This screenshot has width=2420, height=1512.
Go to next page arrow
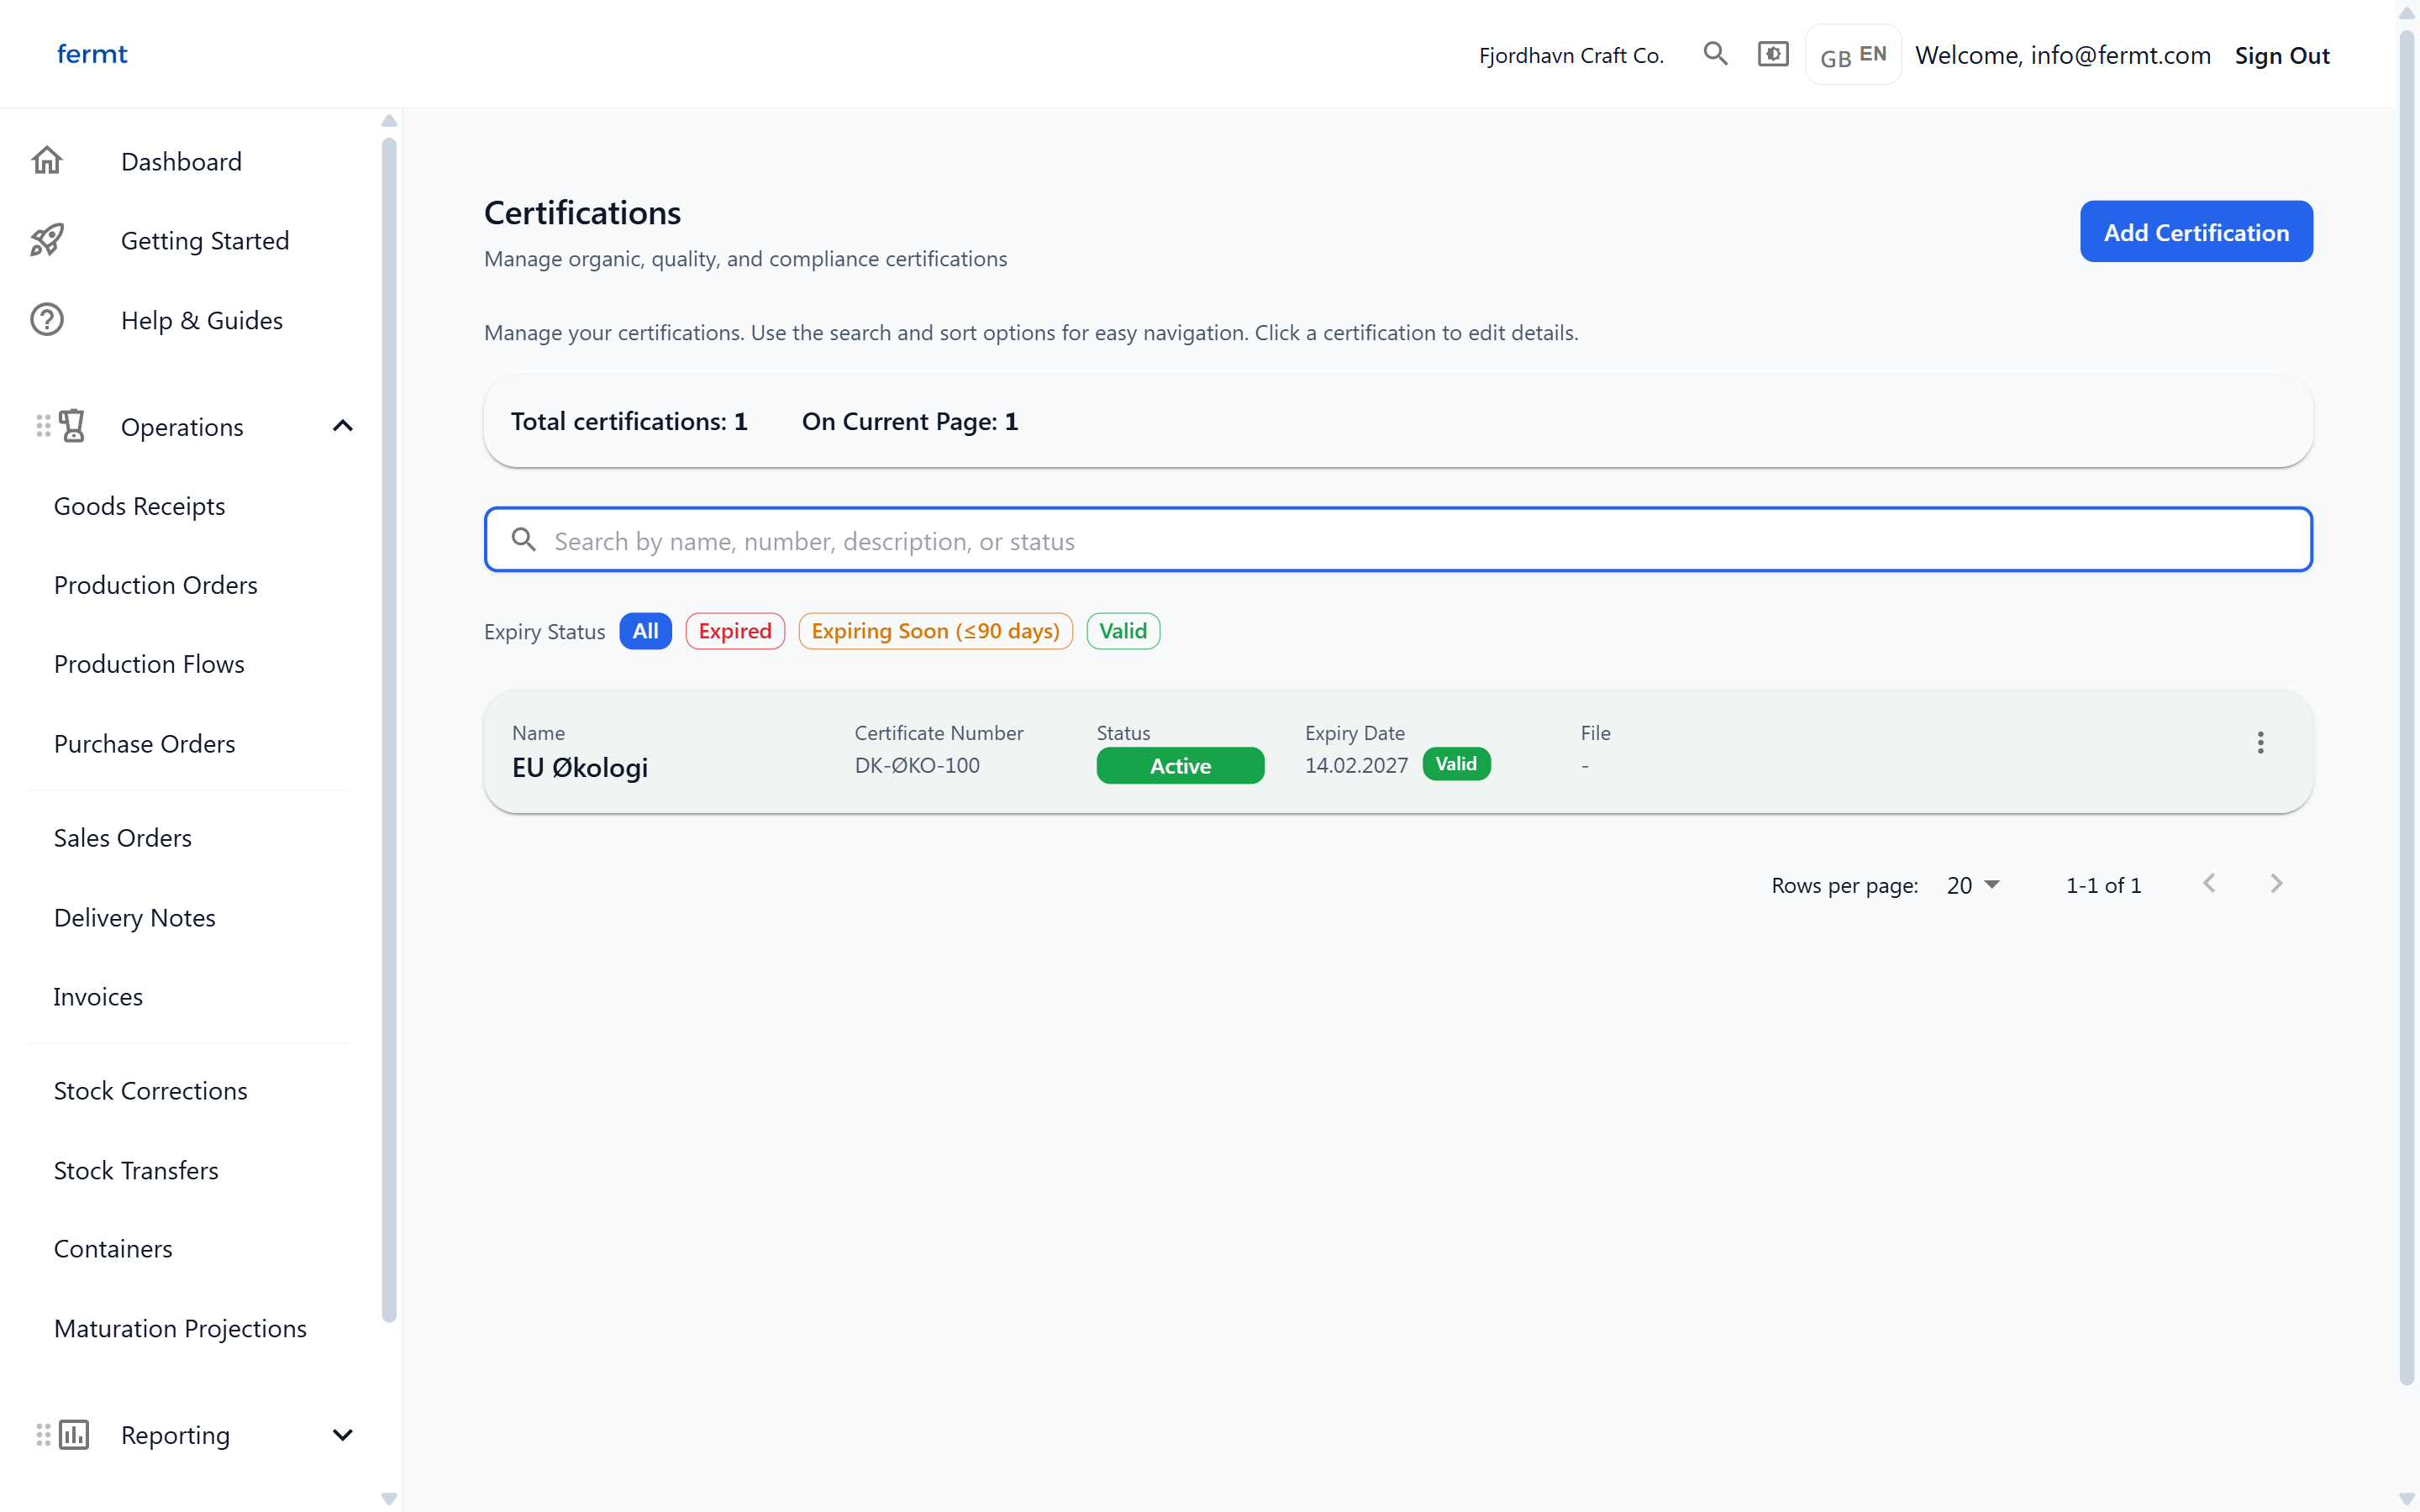[x=2276, y=884]
